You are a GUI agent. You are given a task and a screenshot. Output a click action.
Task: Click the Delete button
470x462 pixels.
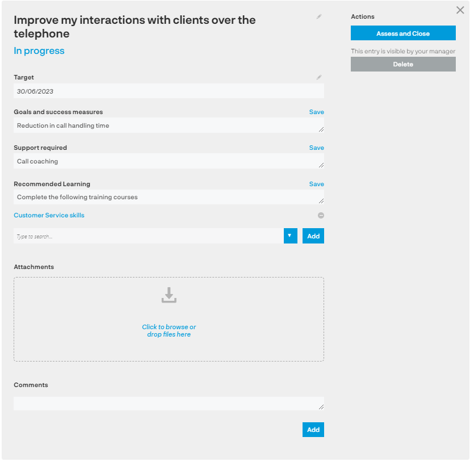403,64
